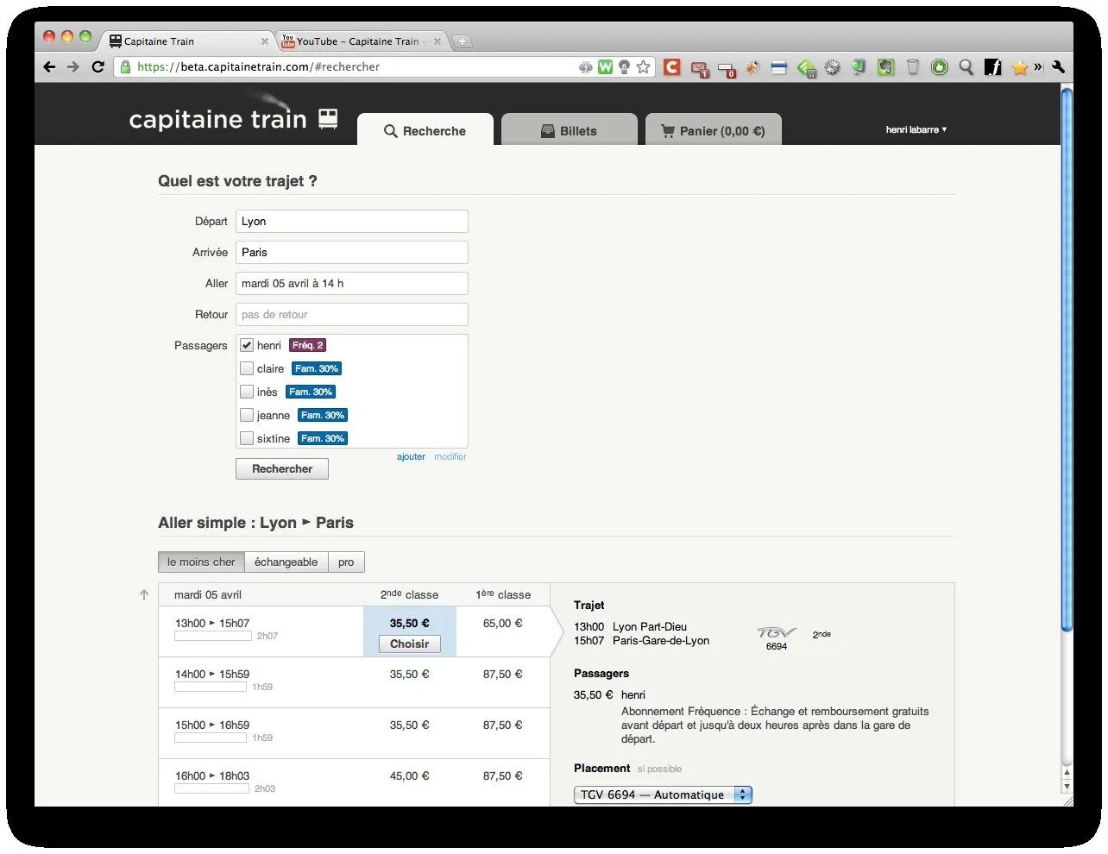Open the TGV 6694 placement dropdown
1108x854 pixels.
(663, 794)
